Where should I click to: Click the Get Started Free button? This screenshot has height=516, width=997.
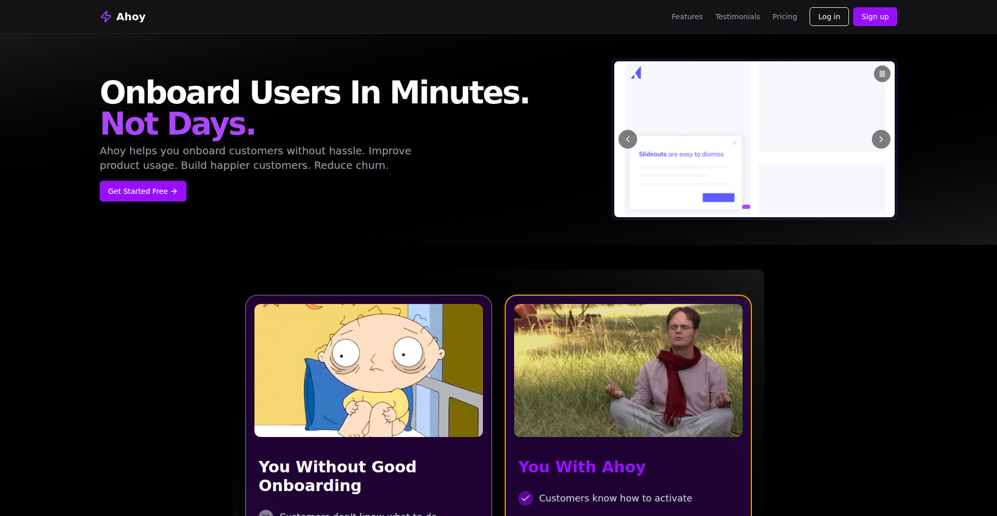pyautogui.click(x=143, y=191)
